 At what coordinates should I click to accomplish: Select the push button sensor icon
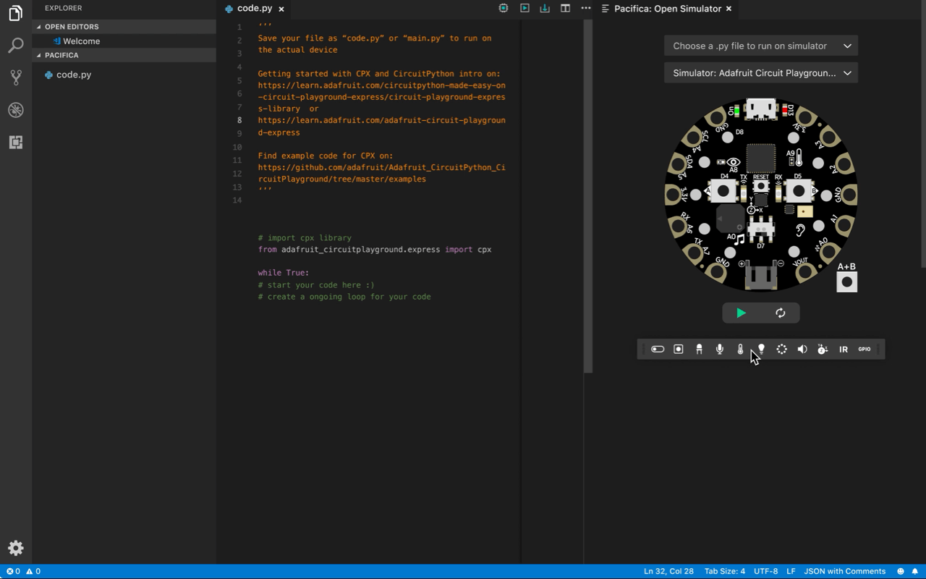point(679,350)
